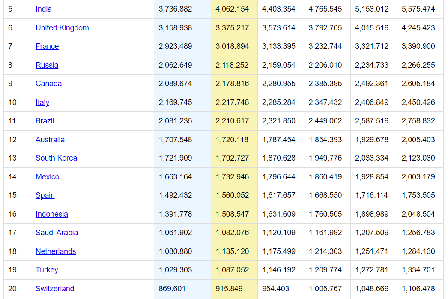Select France's highlighted value 3,018.894

pyautogui.click(x=232, y=46)
